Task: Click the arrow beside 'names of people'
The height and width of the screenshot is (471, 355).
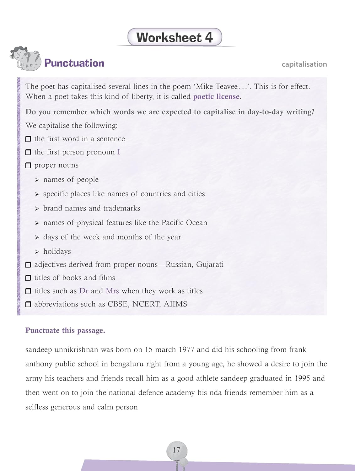Action: click(x=37, y=180)
